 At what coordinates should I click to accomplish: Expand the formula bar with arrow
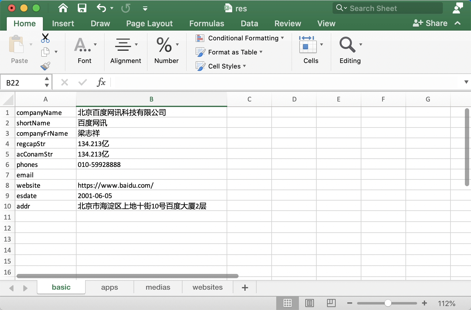click(466, 82)
